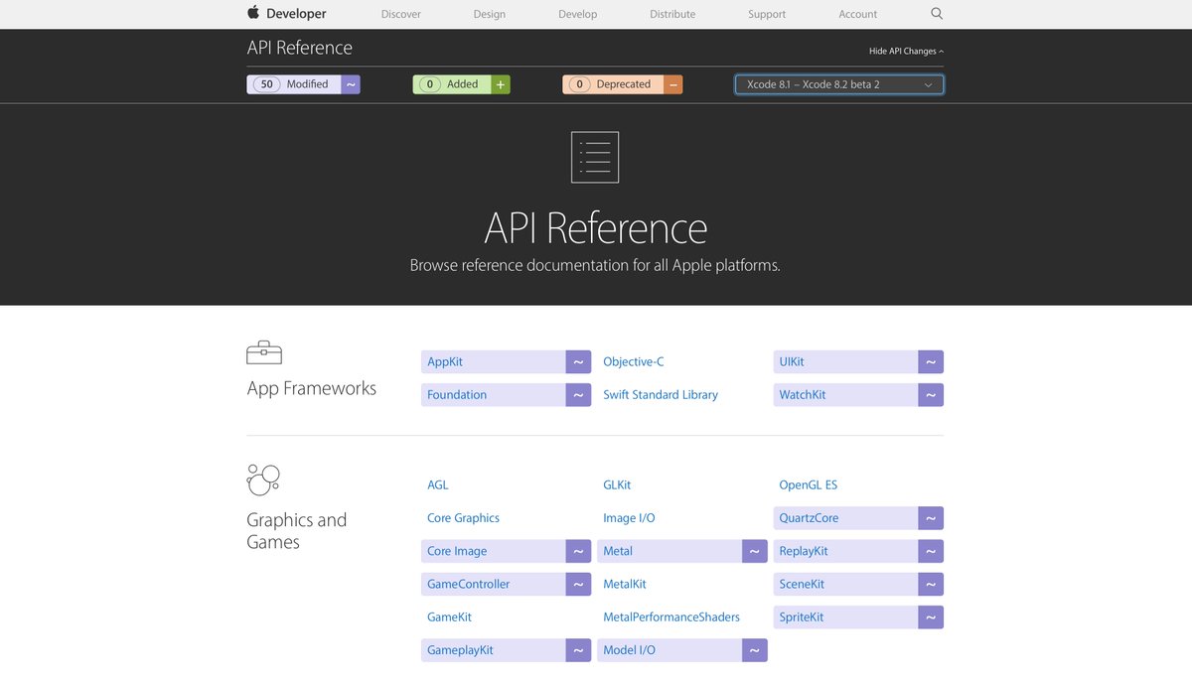Click the tilde badge next to UIKit
The width and height of the screenshot is (1192, 684).
tap(931, 362)
